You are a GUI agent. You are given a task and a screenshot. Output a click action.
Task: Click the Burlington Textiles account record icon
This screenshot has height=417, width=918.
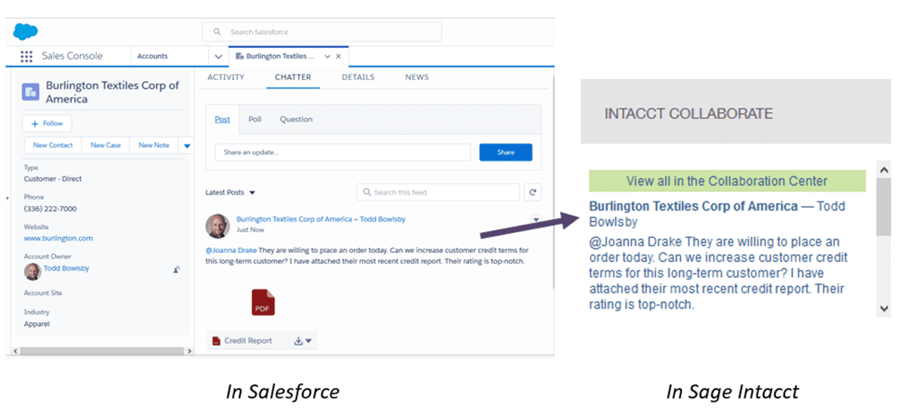pos(31,92)
